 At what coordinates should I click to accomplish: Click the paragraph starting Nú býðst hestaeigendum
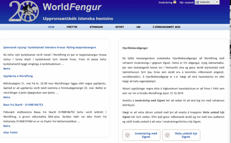[173, 70]
